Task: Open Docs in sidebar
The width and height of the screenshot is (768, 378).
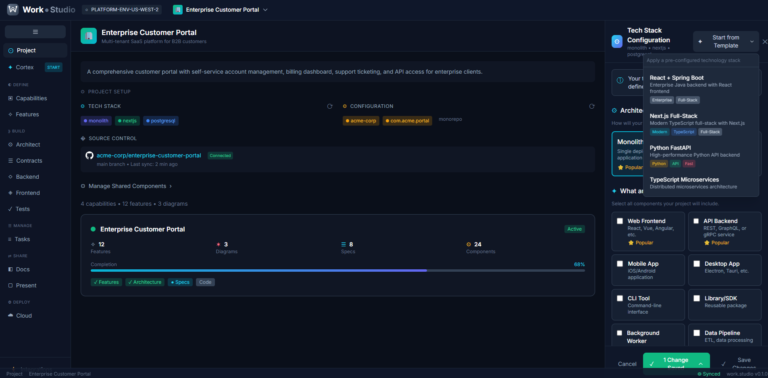Action: [35, 269]
